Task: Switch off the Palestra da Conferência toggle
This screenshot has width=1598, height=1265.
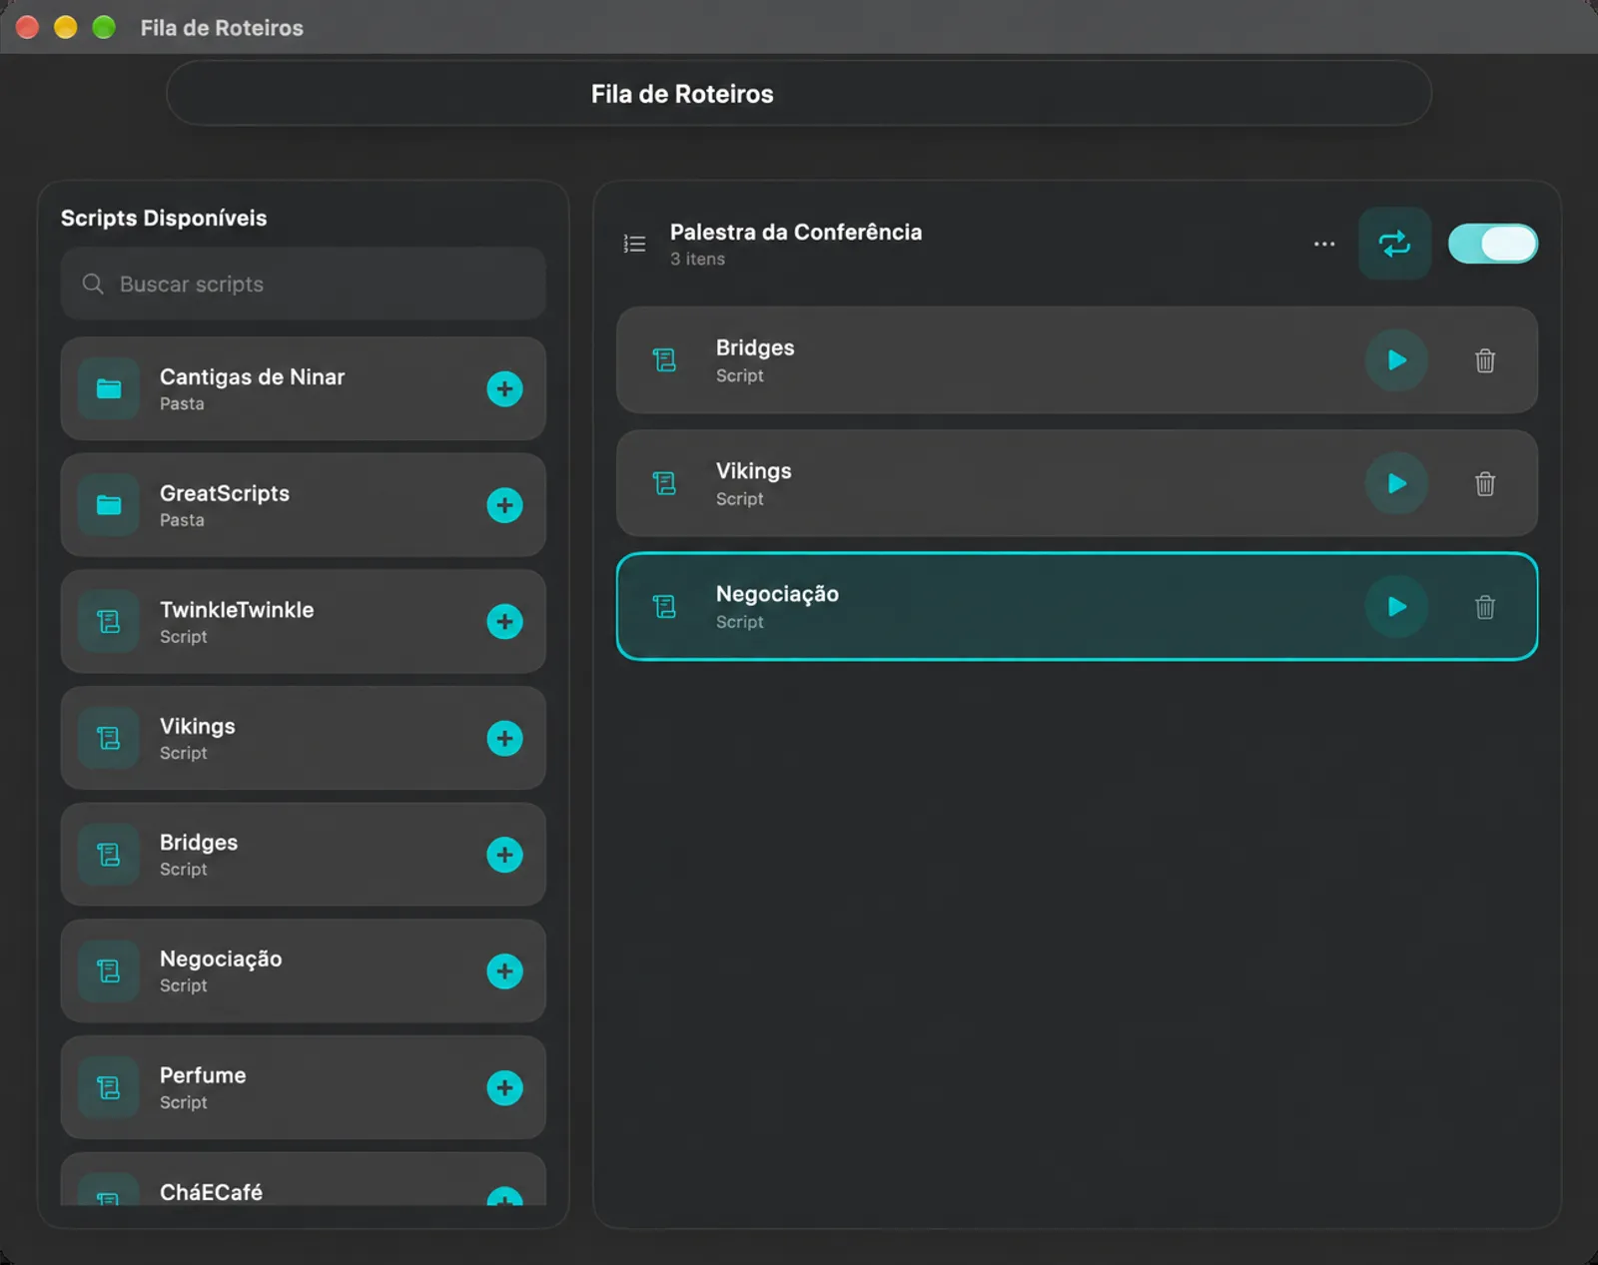Action: (1493, 244)
